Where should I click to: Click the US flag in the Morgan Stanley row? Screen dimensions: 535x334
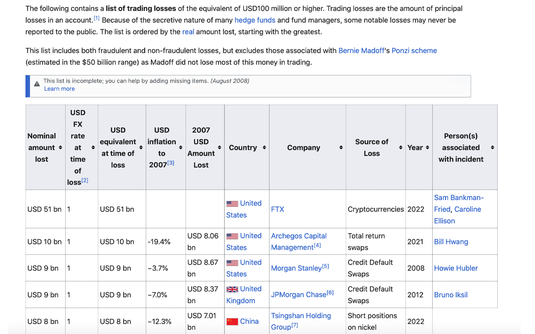(x=232, y=262)
